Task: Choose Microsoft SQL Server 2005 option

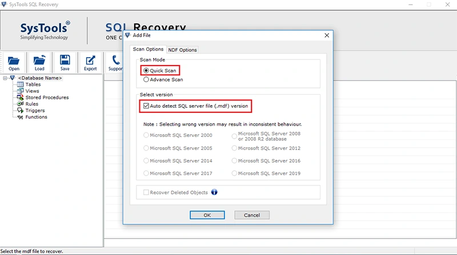Action: coord(146,148)
